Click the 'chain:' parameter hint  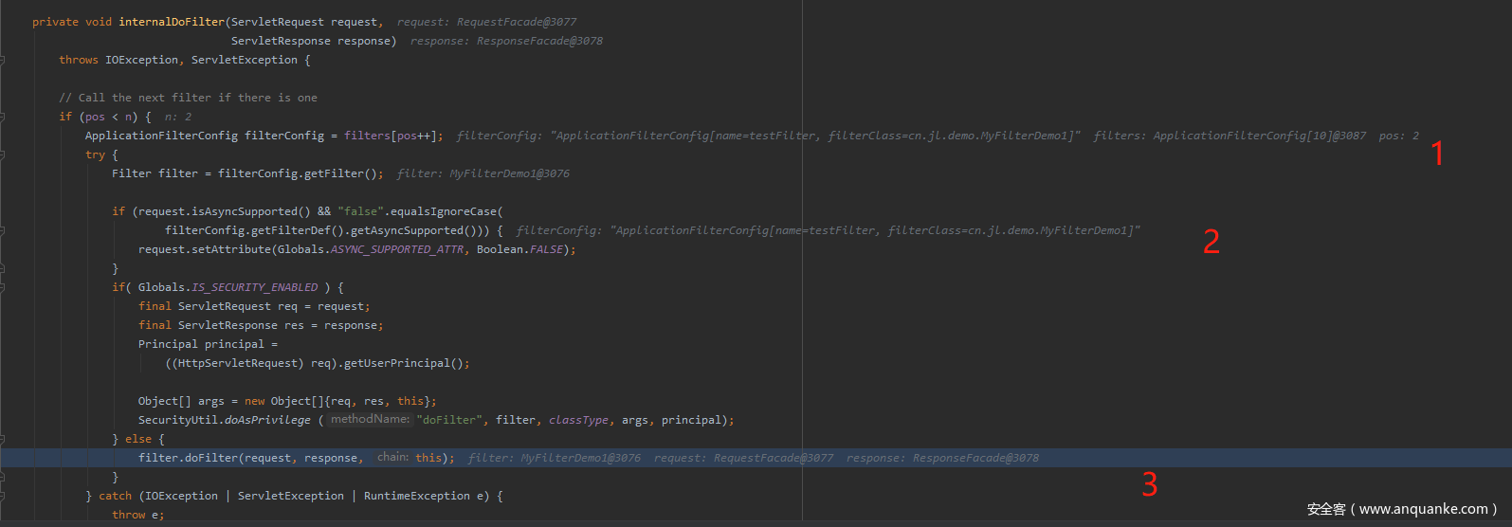pyautogui.click(x=392, y=457)
